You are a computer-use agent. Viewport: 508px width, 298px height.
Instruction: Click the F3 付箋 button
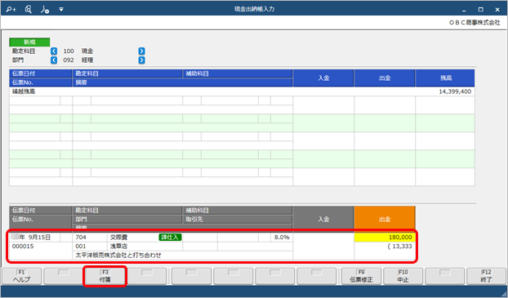click(105, 276)
